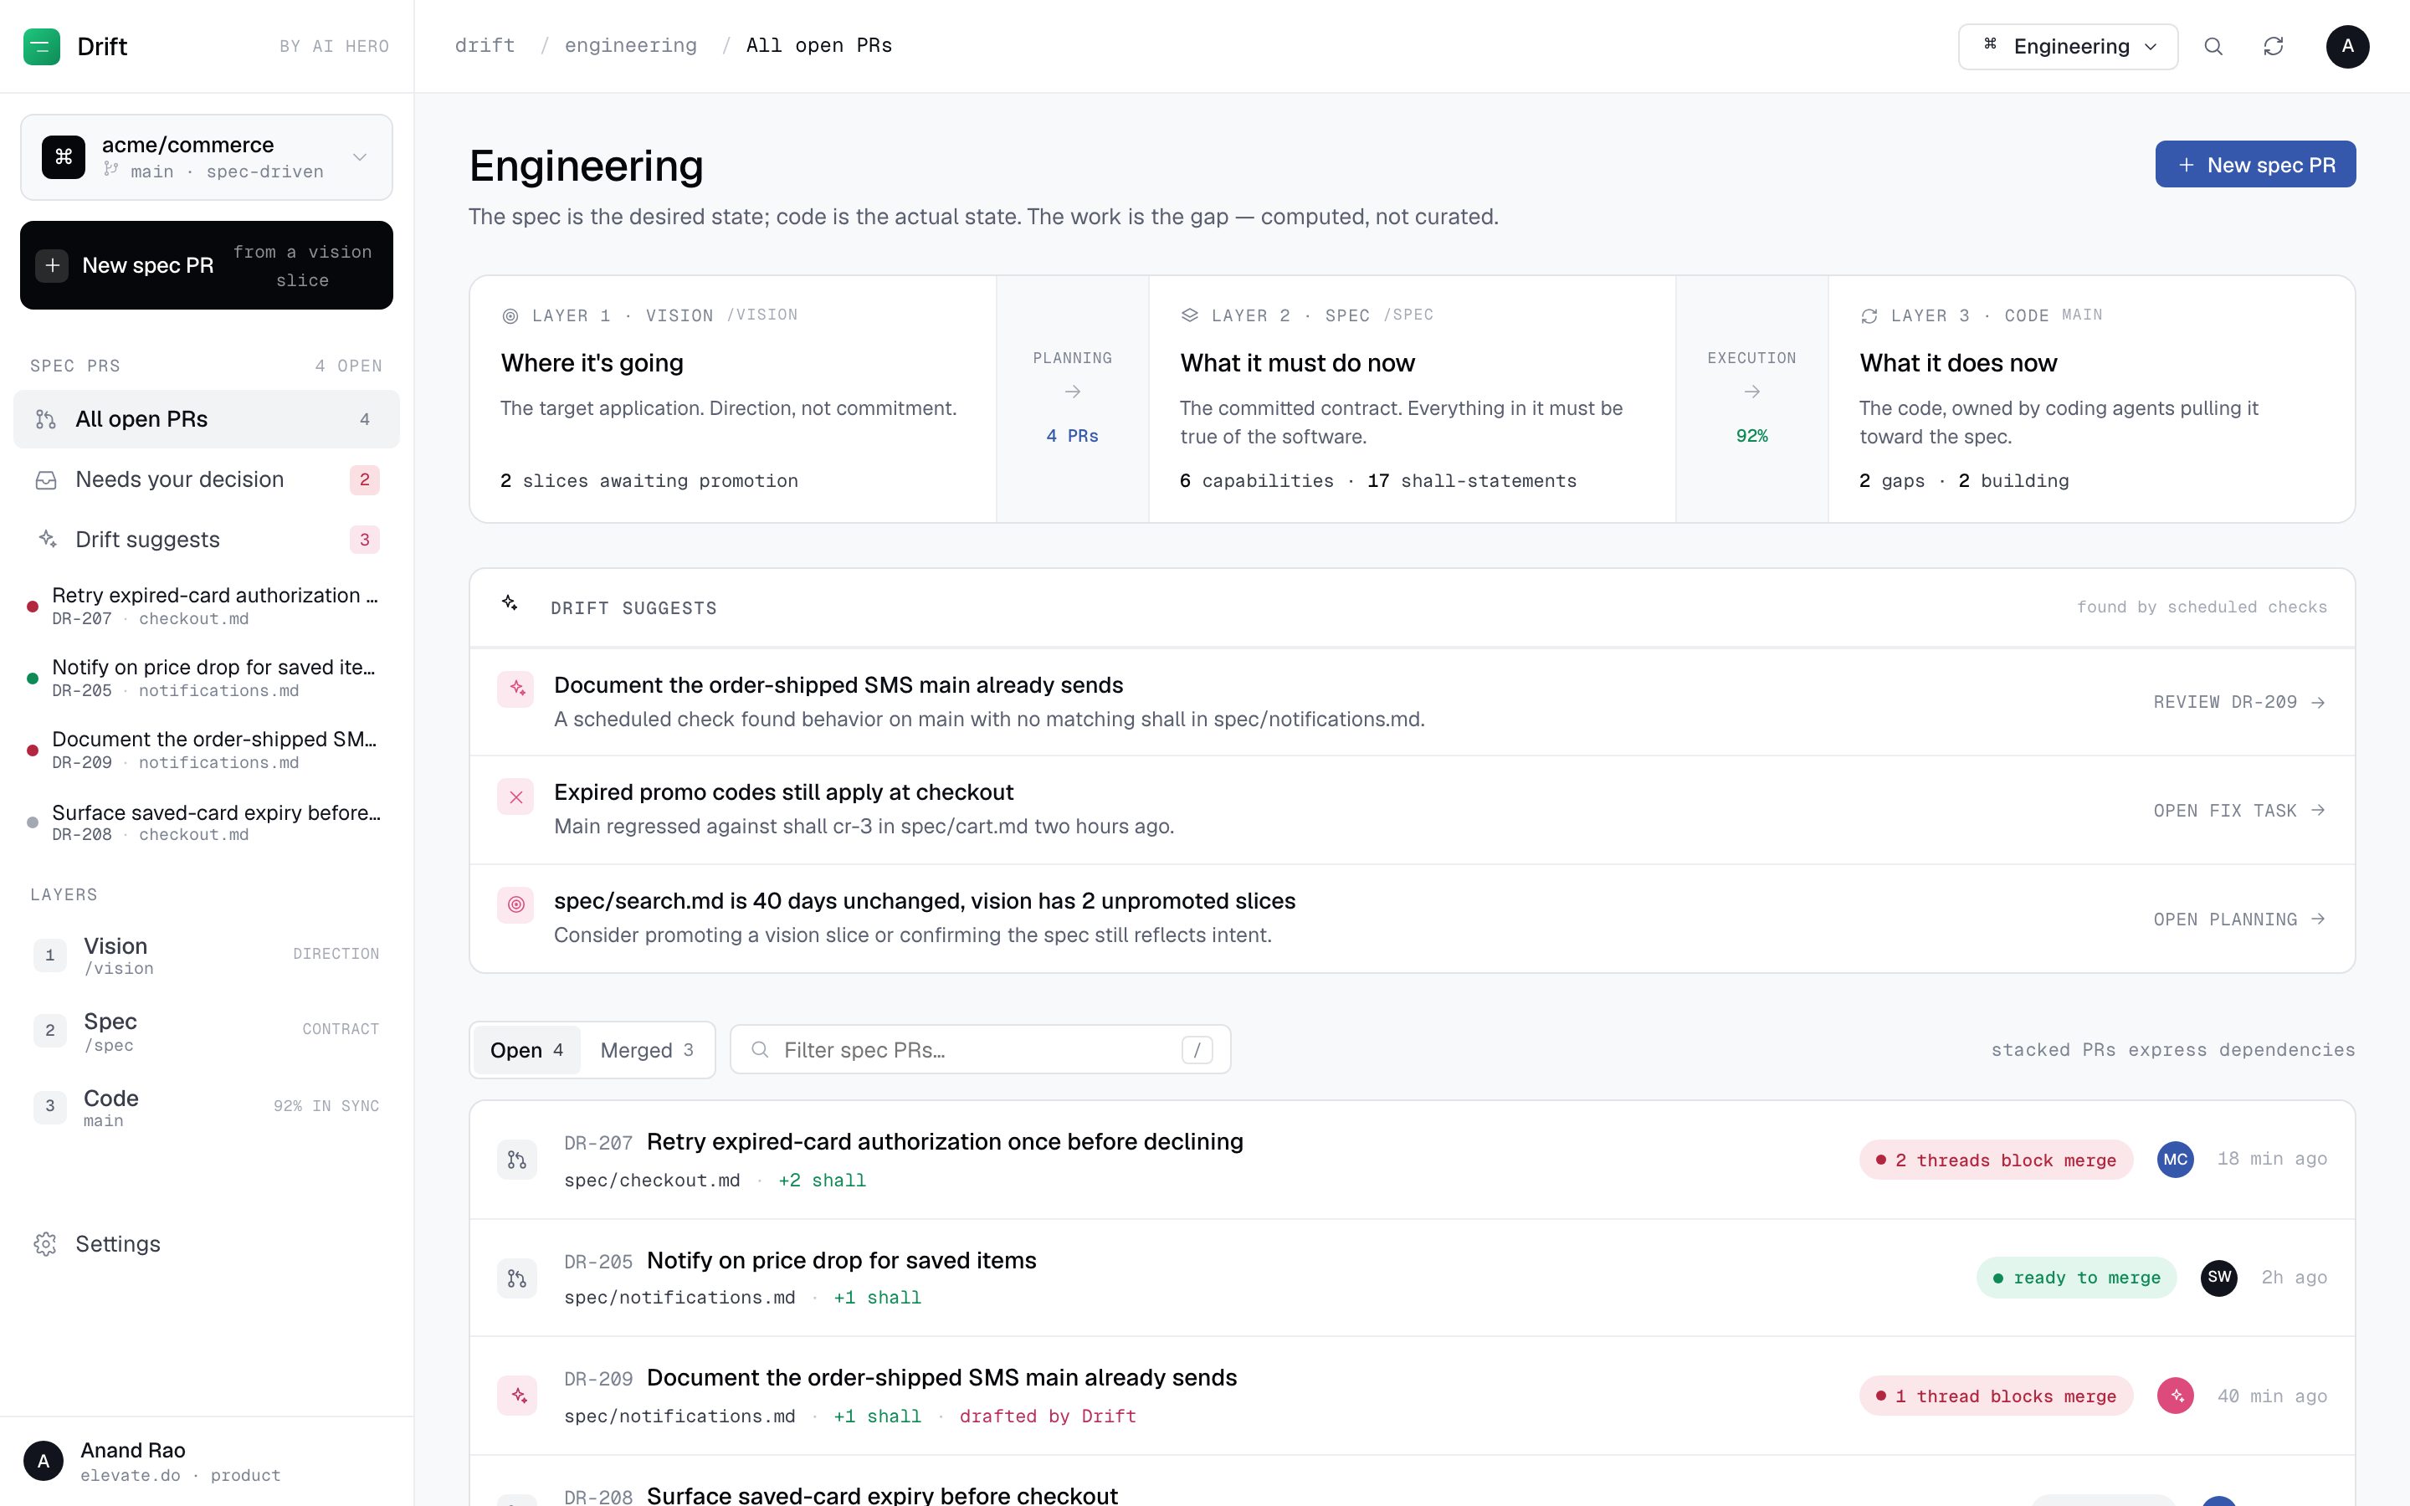Image resolution: width=2410 pixels, height=1506 pixels.
Task: Click the MC author avatar on DR-207
Action: (2175, 1160)
